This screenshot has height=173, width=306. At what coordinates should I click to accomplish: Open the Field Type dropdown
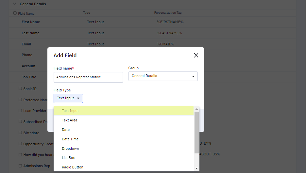click(x=68, y=98)
